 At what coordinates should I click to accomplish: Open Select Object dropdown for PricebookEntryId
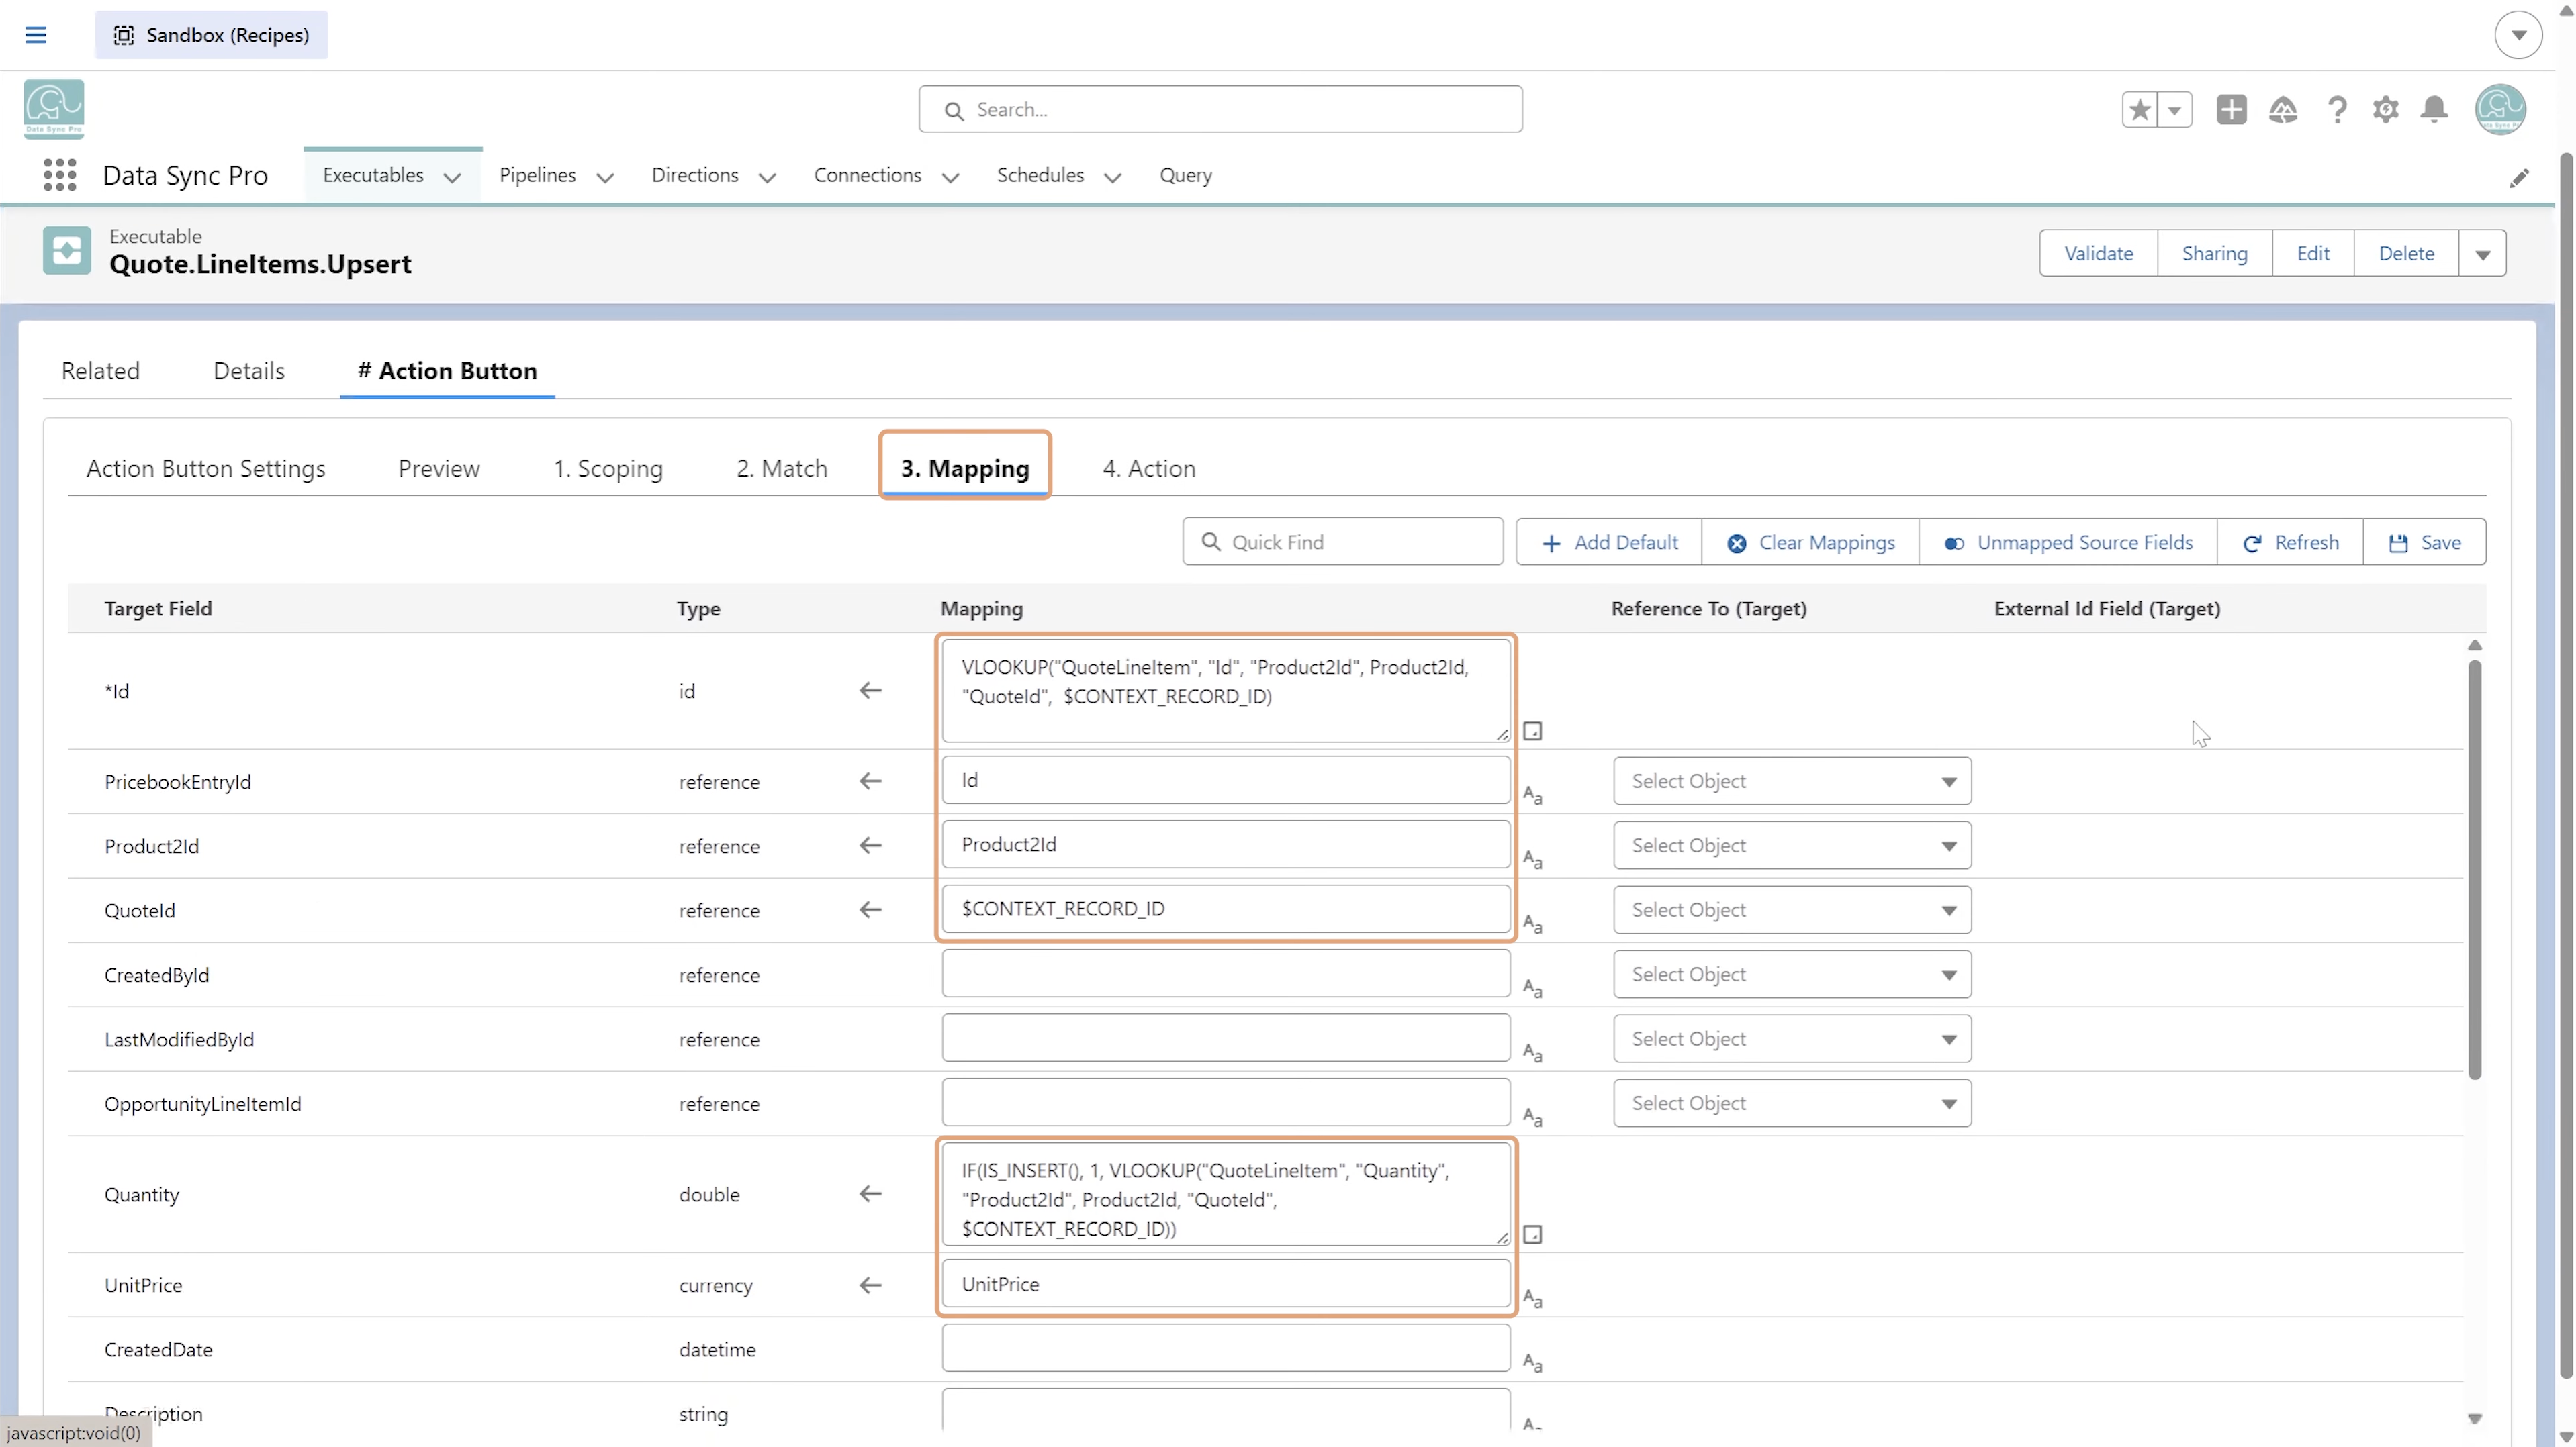pyautogui.click(x=1791, y=781)
